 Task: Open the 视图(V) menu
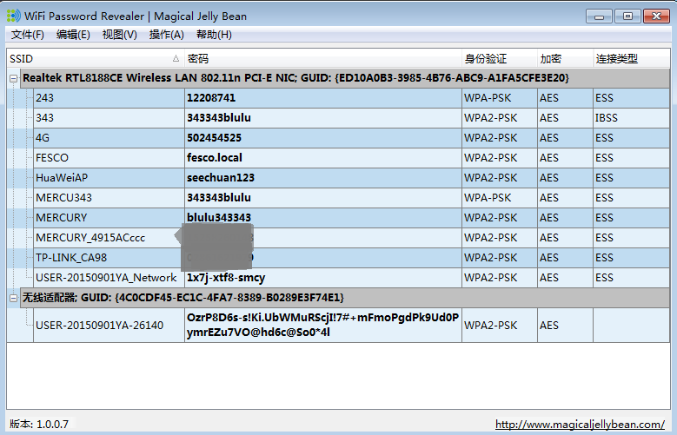pos(120,35)
